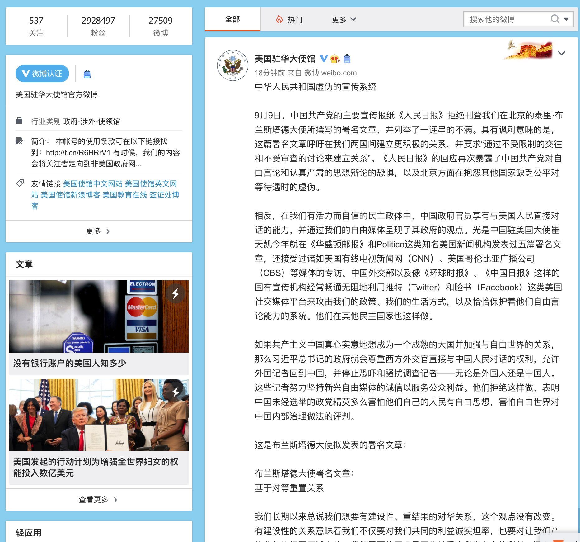Open 签证处博客 link

pyautogui.click(x=164, y=195)
